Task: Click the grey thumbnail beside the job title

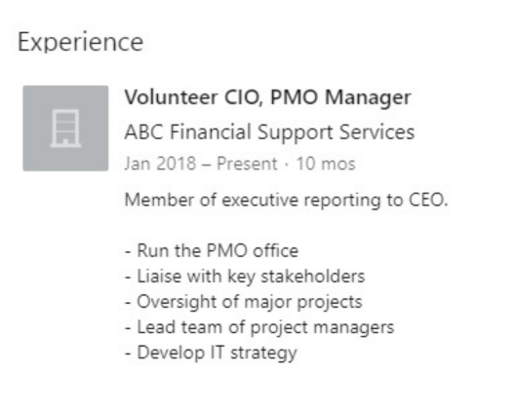Action: [x=65, y=129]
